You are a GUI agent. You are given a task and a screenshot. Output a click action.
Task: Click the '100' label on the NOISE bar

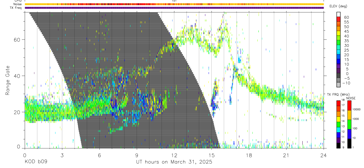pyautogui.click(x=355, y=128)
